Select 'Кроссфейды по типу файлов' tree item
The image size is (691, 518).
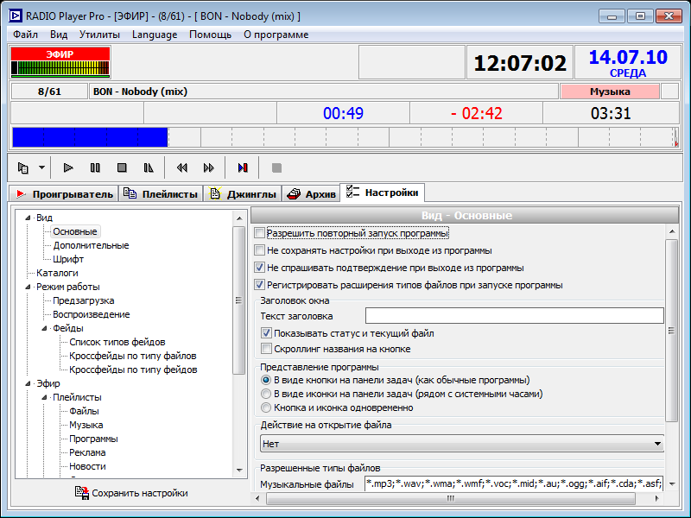tap(133, 356)
